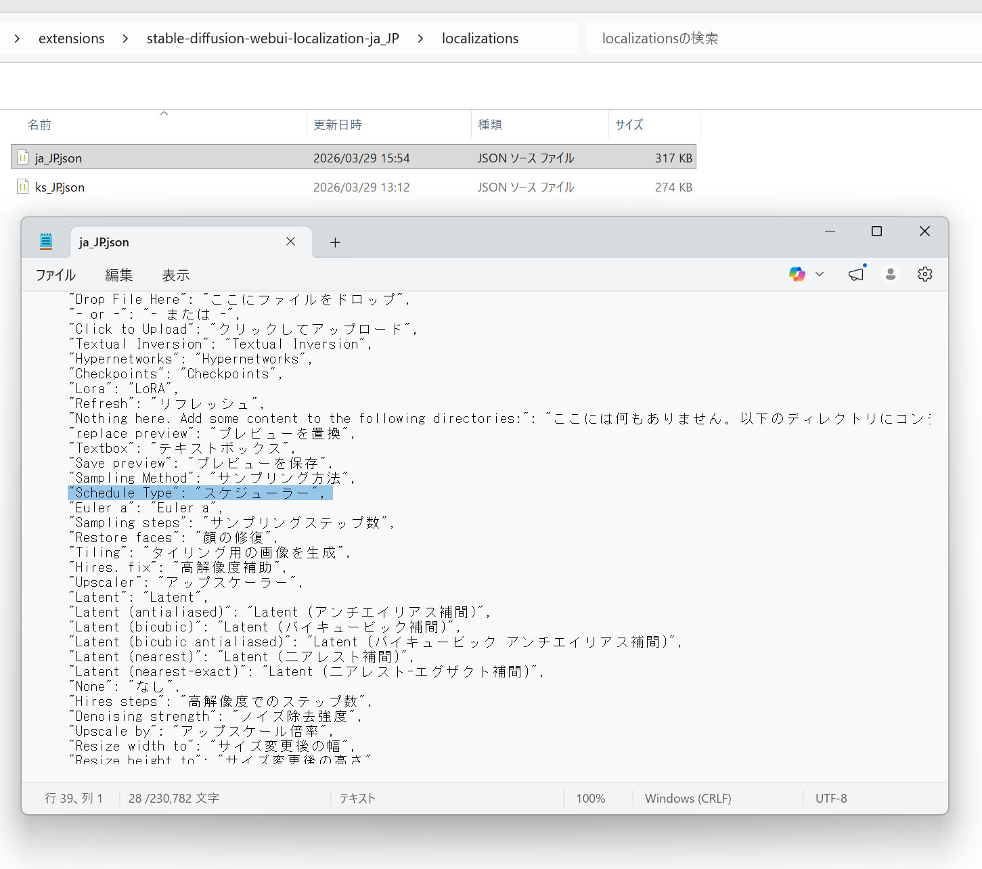Viewport: 982px width, 869px height.
Task: Open the ファイル menu
Action: tap(55, 275)
